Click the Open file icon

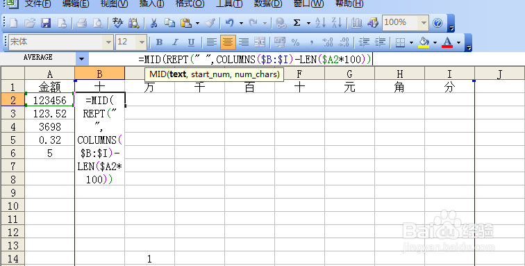(30, 23)
